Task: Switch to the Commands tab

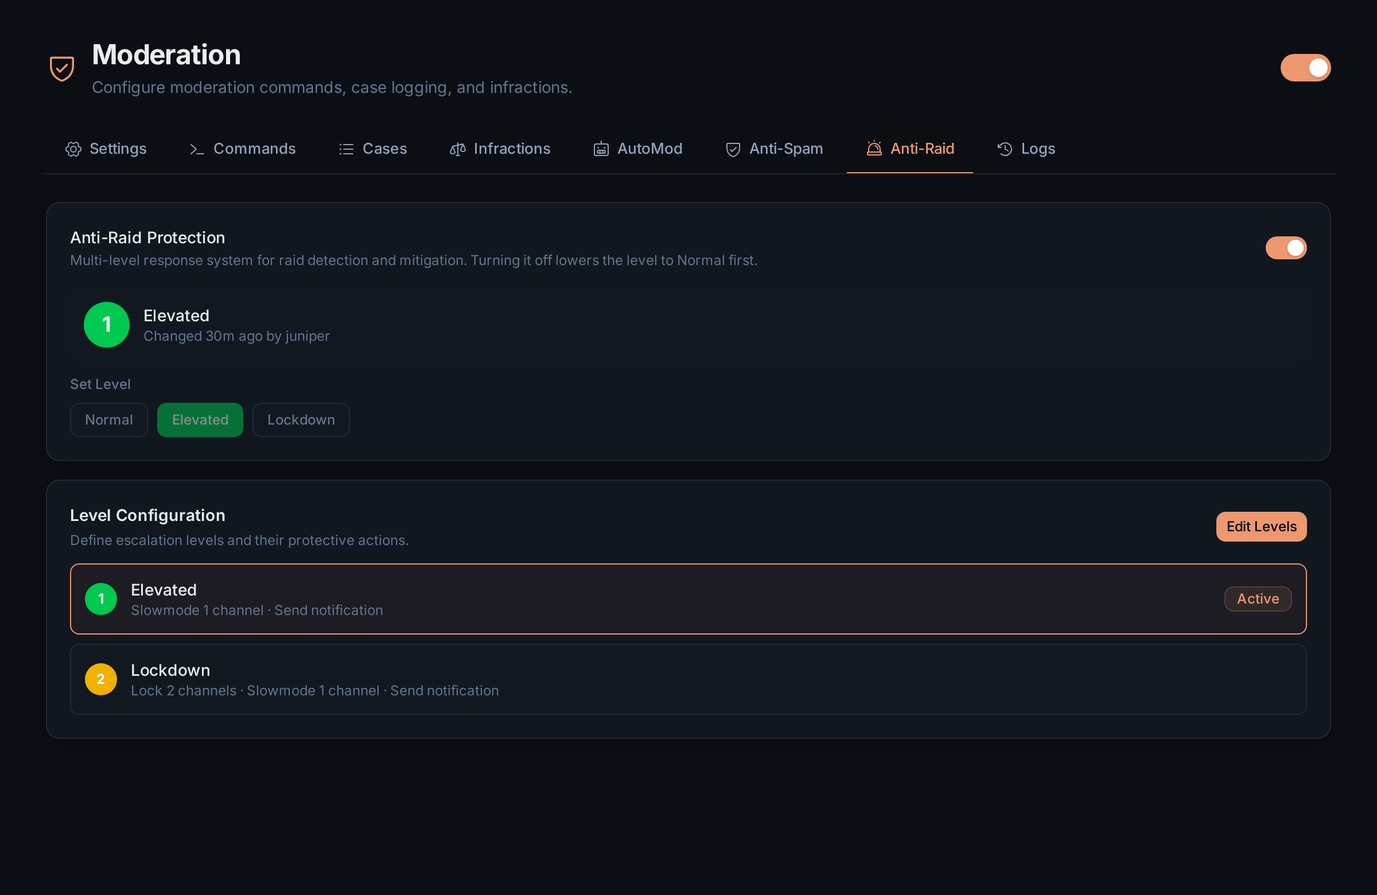Action: tap(243, 149)
